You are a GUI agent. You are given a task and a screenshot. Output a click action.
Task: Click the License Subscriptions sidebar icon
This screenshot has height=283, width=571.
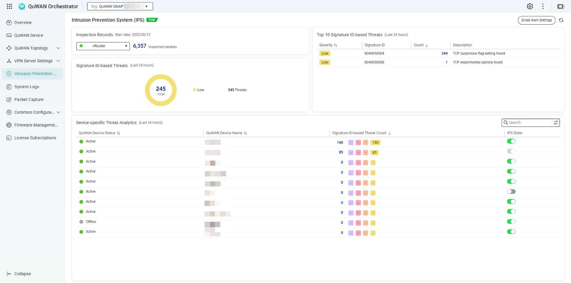[x=9, y=138]
